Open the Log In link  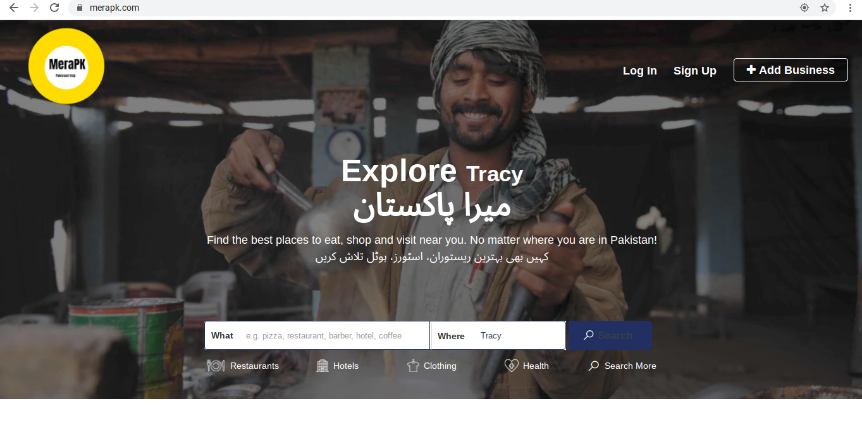[640, 71]
